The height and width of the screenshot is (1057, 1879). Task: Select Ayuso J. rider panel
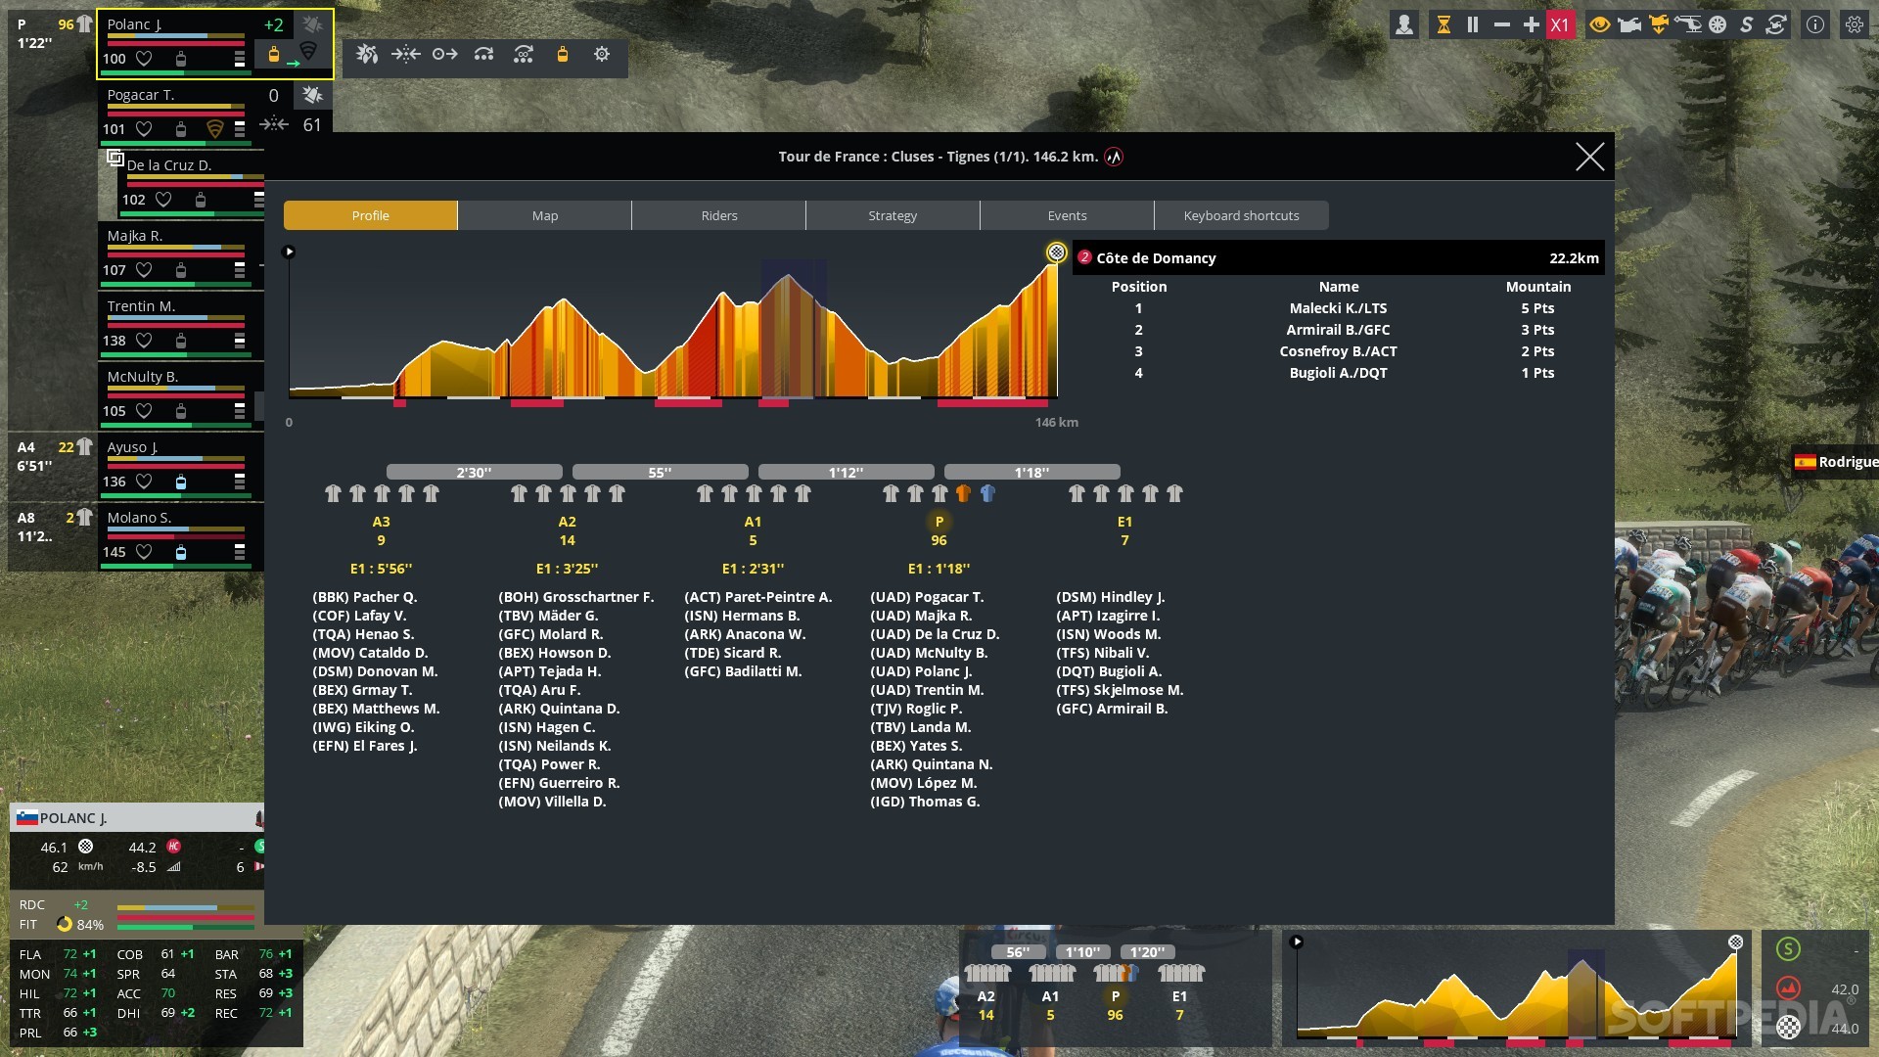(181, 467)
